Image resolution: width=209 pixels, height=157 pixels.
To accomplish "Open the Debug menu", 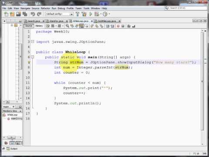I will pyautogui.click(x=61, y=8).
